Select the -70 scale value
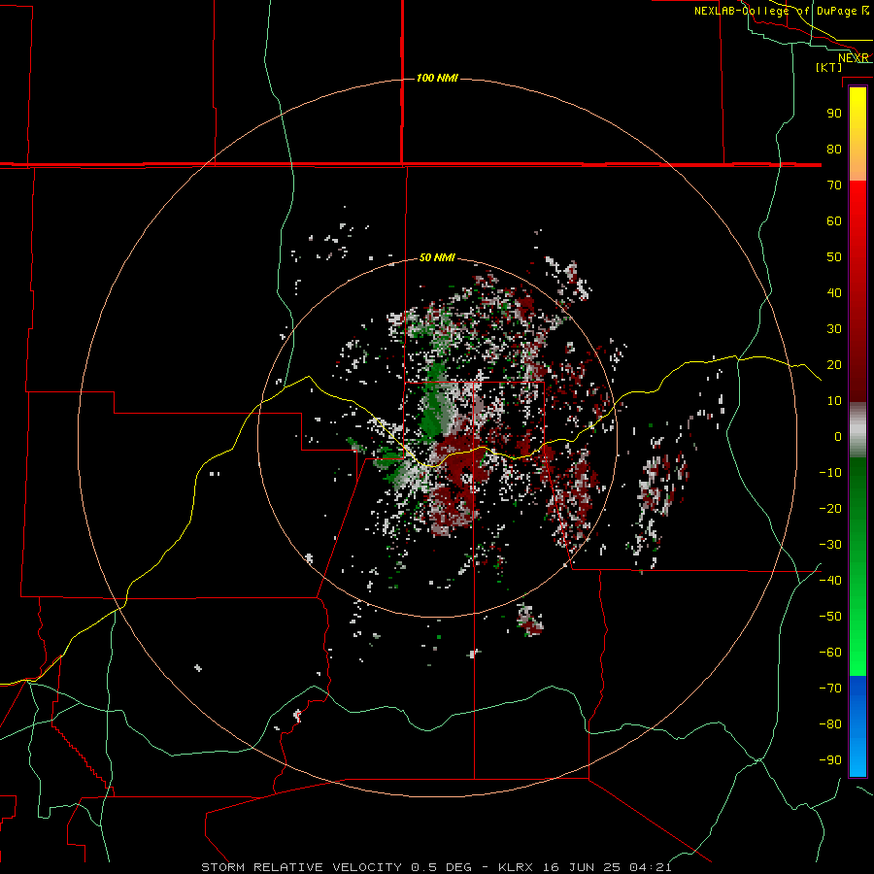Screen dimensions: 874x874 coord(830,689)
